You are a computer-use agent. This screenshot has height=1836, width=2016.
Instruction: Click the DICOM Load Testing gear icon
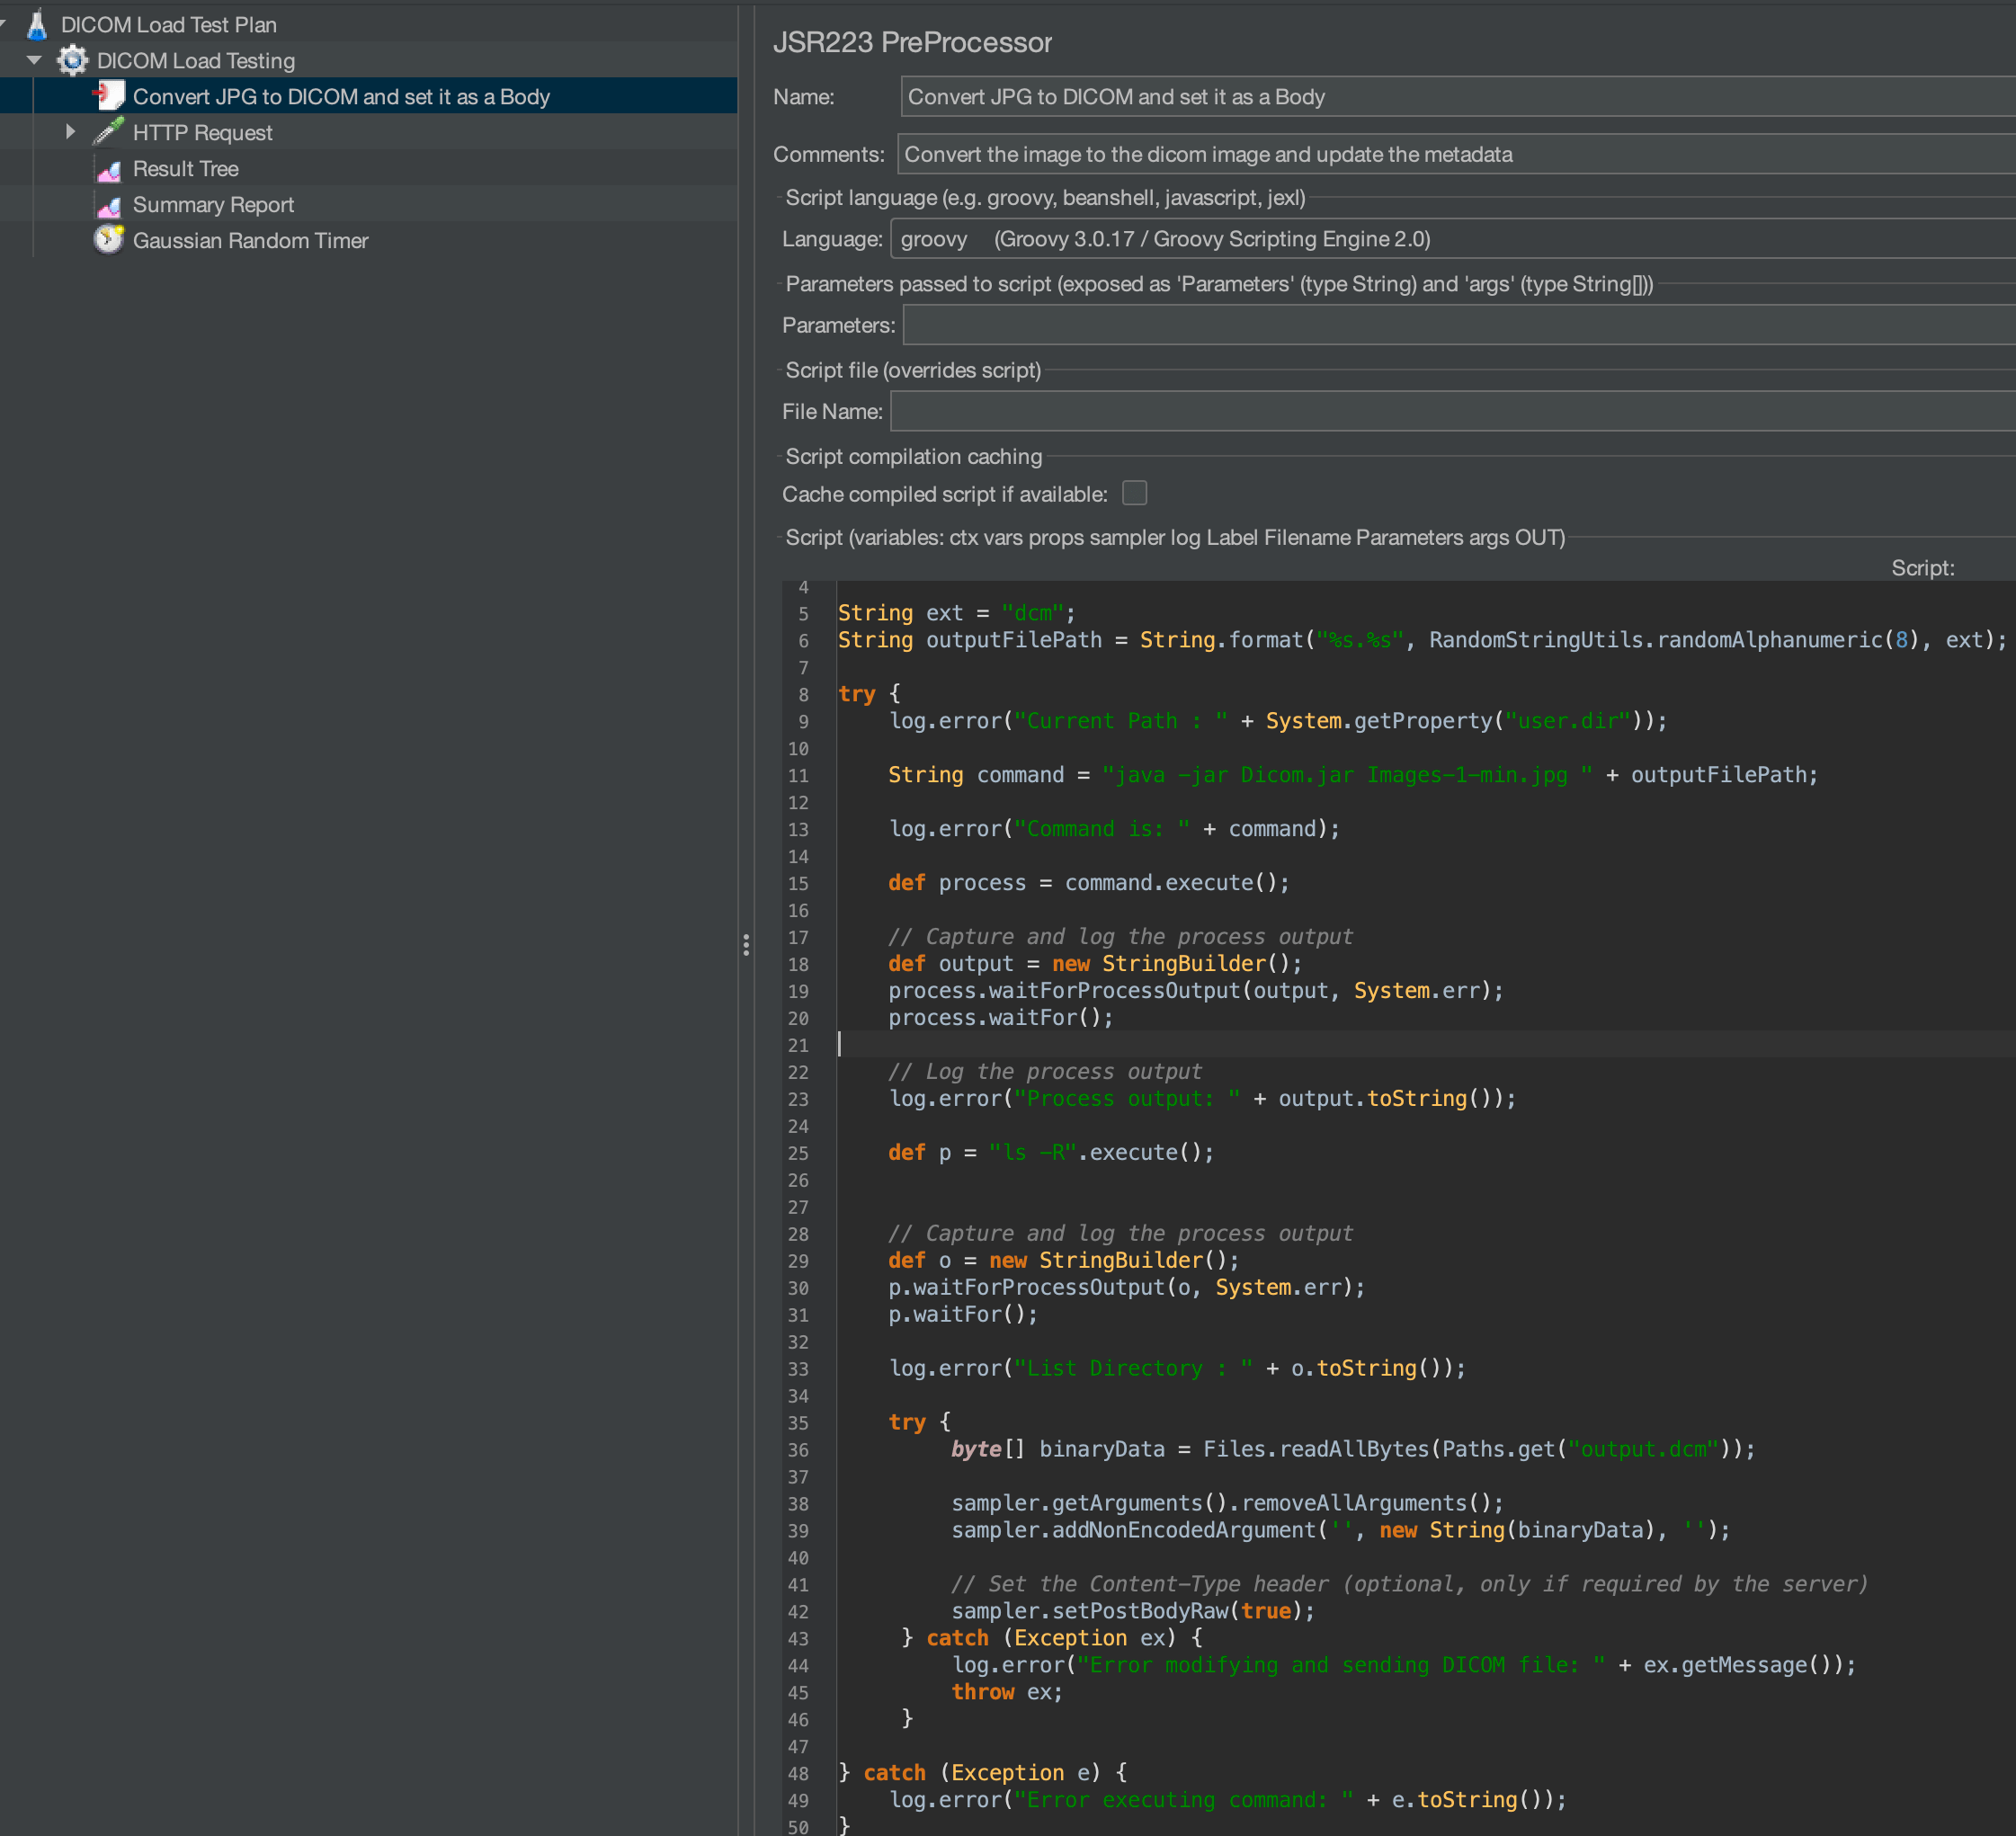point(71,60)
